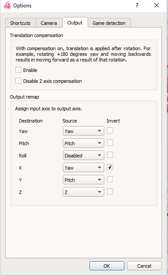The height and width of the screenshot is (276, 168).
Task: Check Invert for Pitch destination
Action: click(x=110, y=143)
